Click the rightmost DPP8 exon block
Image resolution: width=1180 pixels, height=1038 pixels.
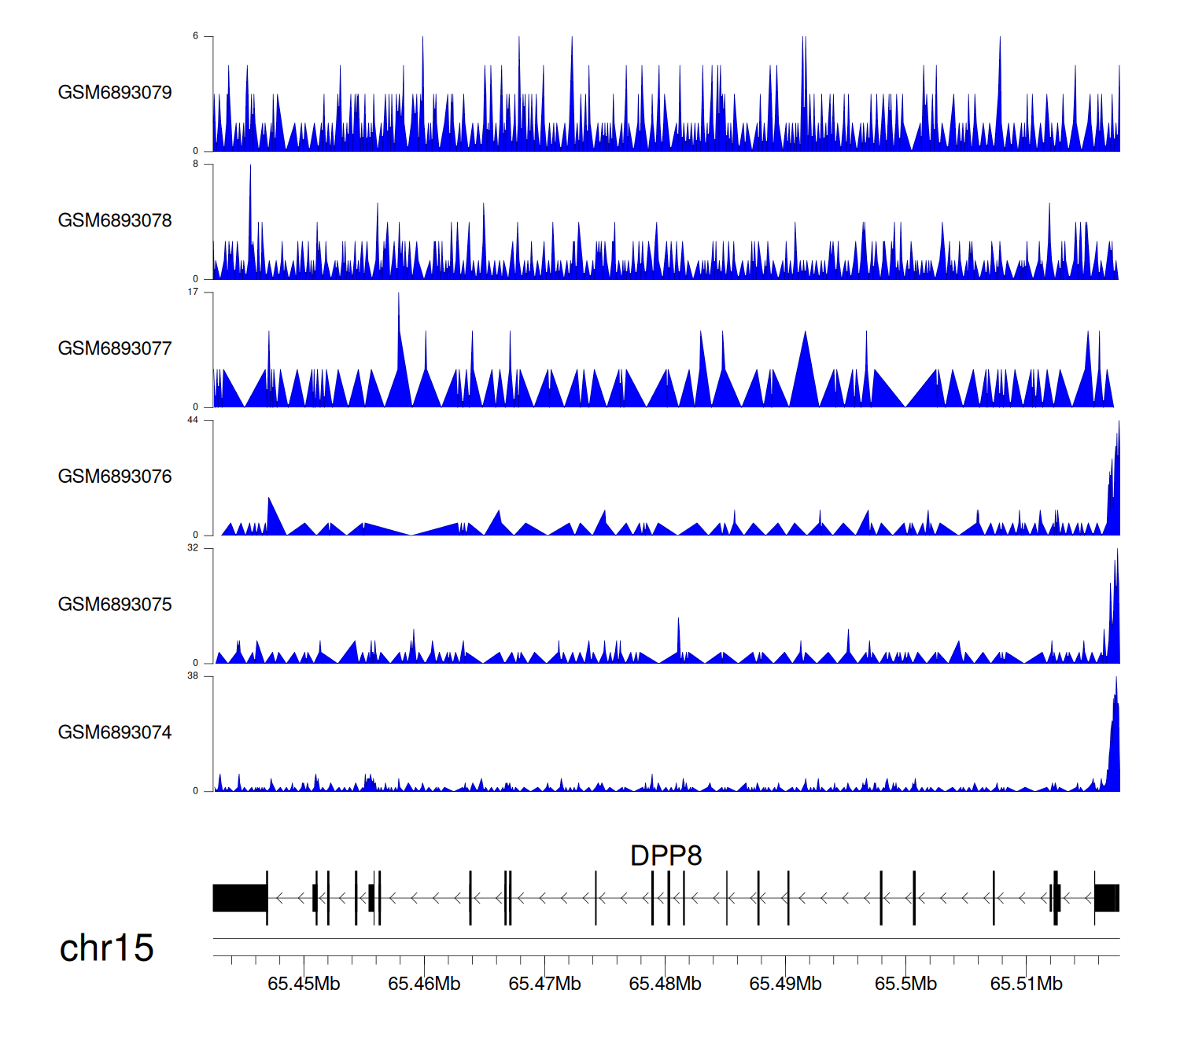click(1106, 898)
